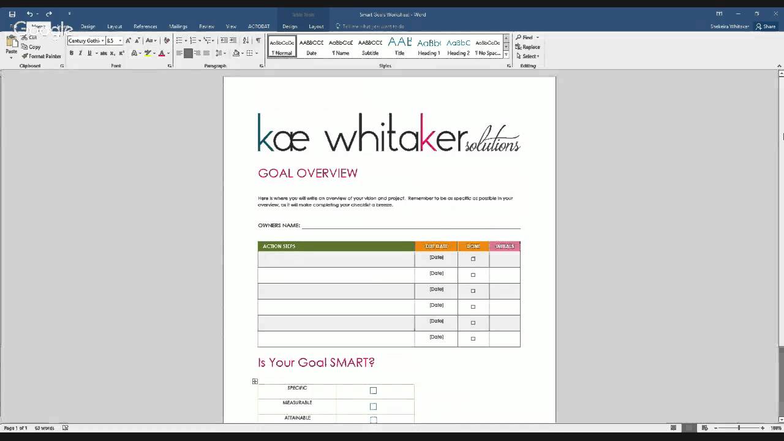The height and width of the screenshot is (441, 784).
Task: Click the Save icon in quick access toolbar
Action: point(12,14)
